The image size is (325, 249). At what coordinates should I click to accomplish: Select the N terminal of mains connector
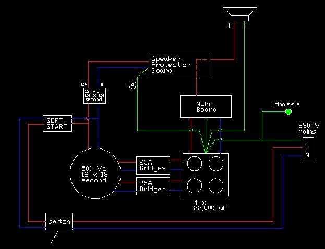307,155
